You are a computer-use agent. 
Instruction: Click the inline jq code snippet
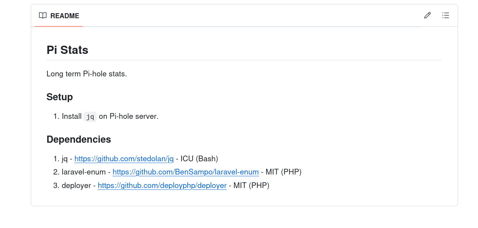90,117
